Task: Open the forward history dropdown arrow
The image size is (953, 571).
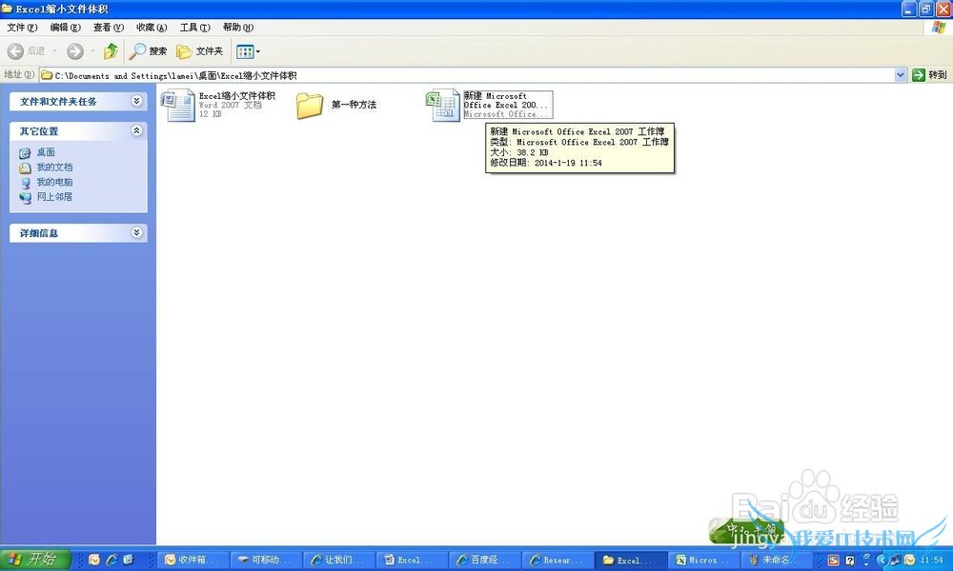Action: (92, 51)
